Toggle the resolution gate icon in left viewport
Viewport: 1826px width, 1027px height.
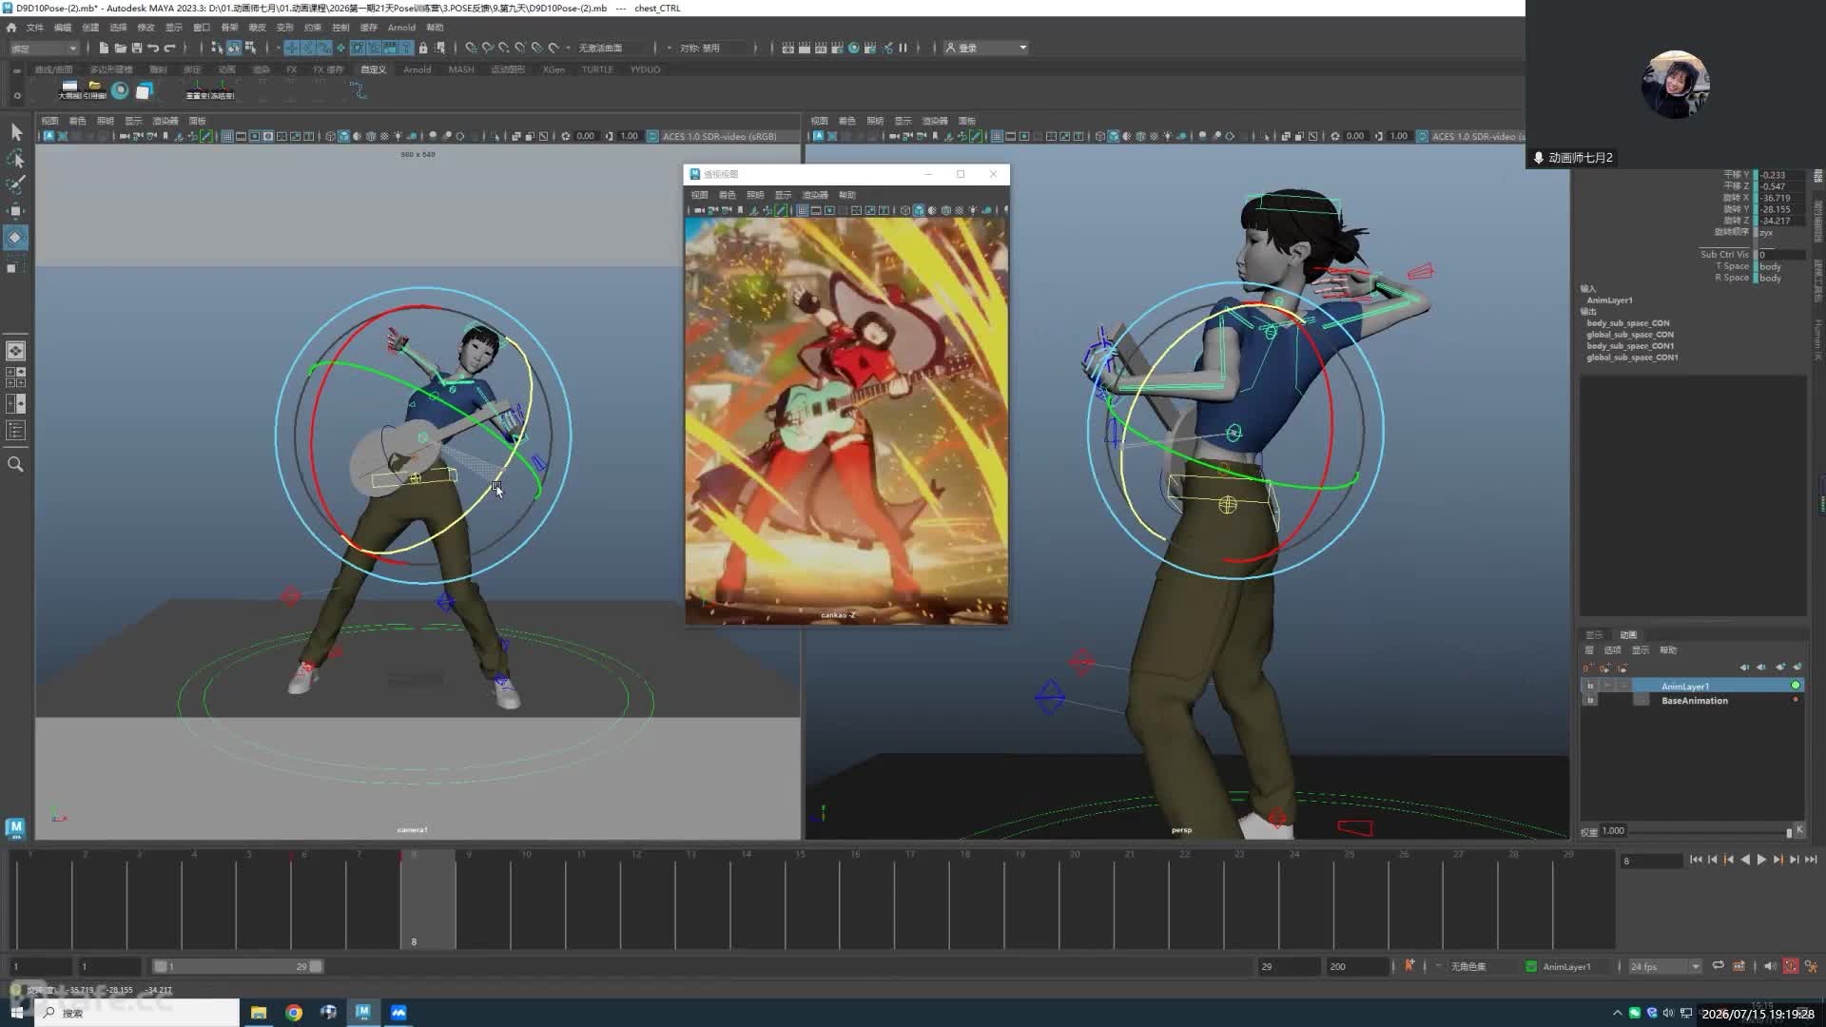tap(255, 136)
